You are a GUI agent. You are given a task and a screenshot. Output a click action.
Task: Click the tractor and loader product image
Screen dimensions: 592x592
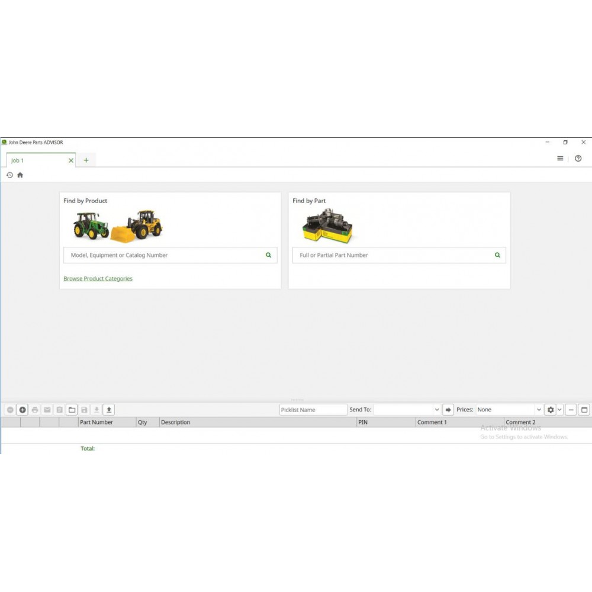[x=118, y=226]
